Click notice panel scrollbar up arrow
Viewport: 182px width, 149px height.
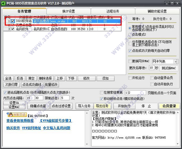click(x=178, y=112)
